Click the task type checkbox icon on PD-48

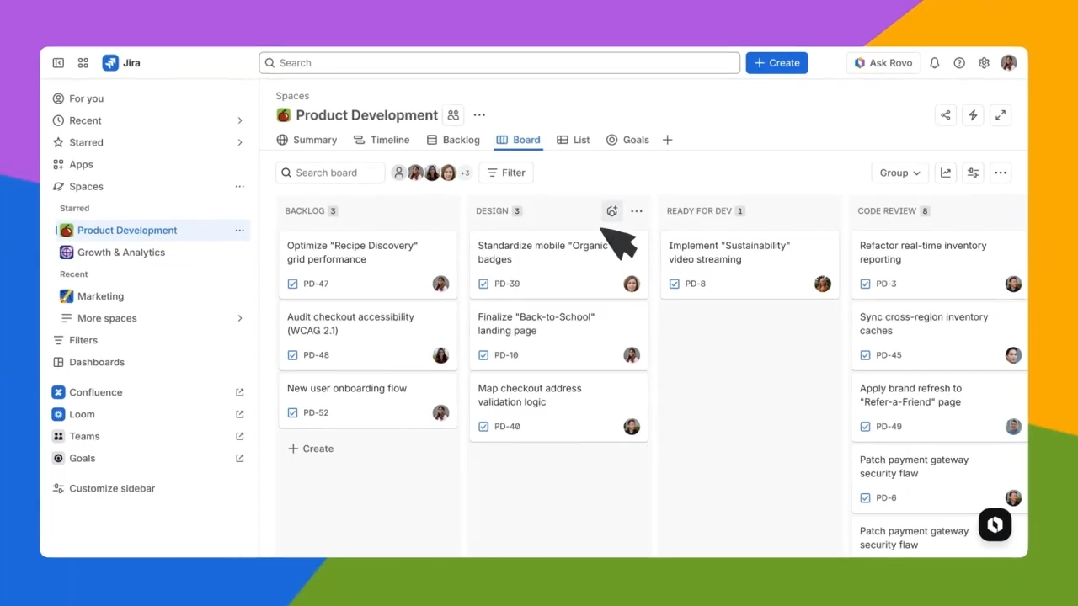[292, 355]
